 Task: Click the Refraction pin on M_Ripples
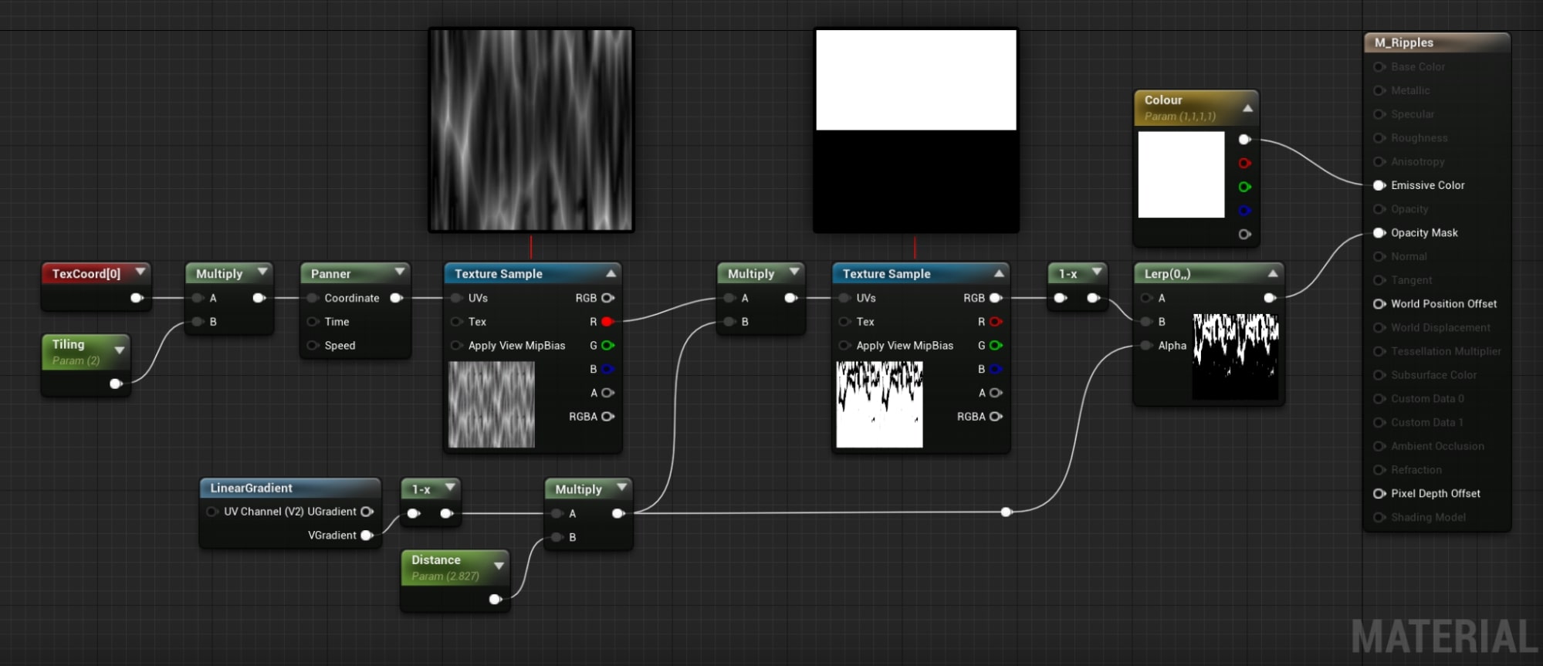pyautogui.click(x=1379, y=470)
